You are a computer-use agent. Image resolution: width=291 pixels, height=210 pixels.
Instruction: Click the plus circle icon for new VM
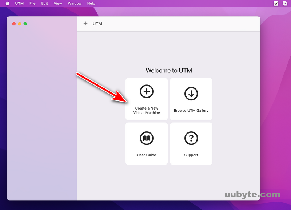point(147,92)
